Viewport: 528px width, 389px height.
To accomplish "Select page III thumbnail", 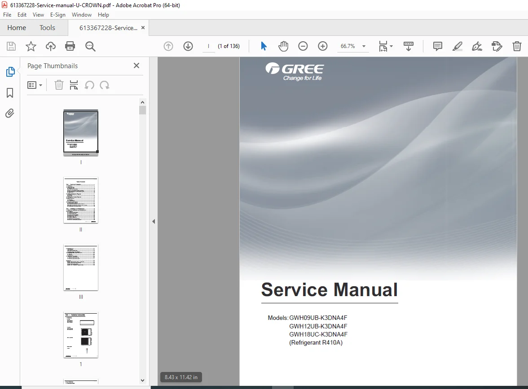I will pos(81,267).
